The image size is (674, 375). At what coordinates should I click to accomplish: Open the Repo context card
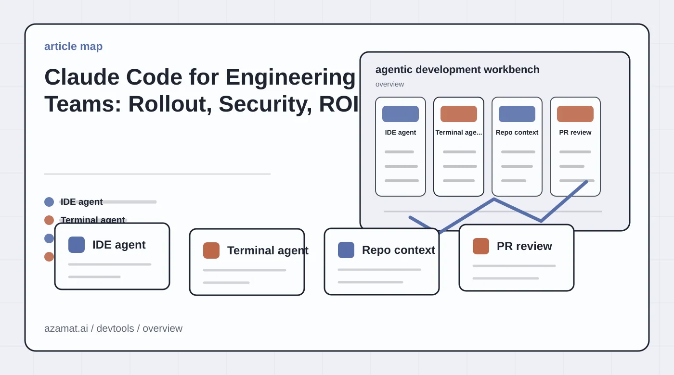coord(382,262)
